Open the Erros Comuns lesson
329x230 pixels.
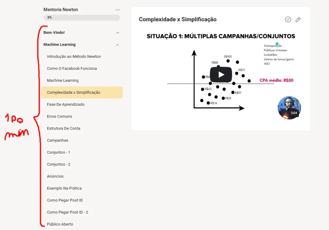pyautogui.click(x=59, y=116)
